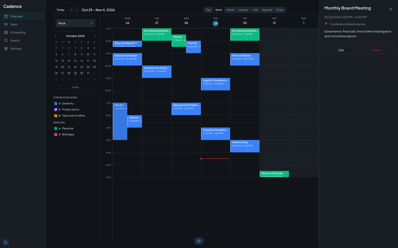
Task: Click the Conference Room Aurora location text
Action: pyautogui.click(x=347, y=24)
